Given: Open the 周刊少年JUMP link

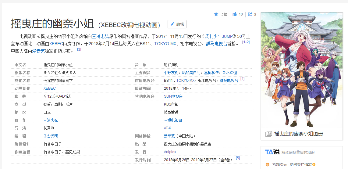Looking at the screenshot, I should coord(219,36).
